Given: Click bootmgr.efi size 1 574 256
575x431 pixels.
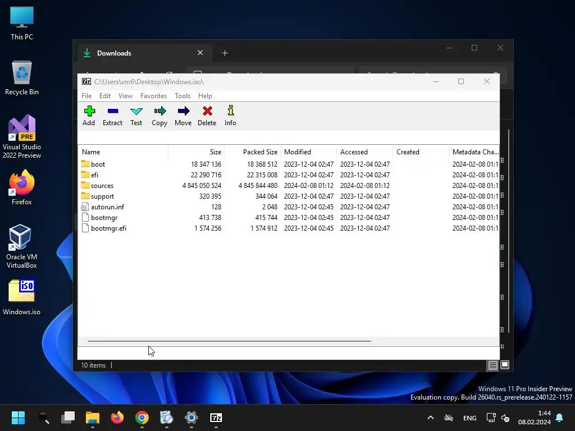Looking at the screenshot, I should click(x=208, y=228).
